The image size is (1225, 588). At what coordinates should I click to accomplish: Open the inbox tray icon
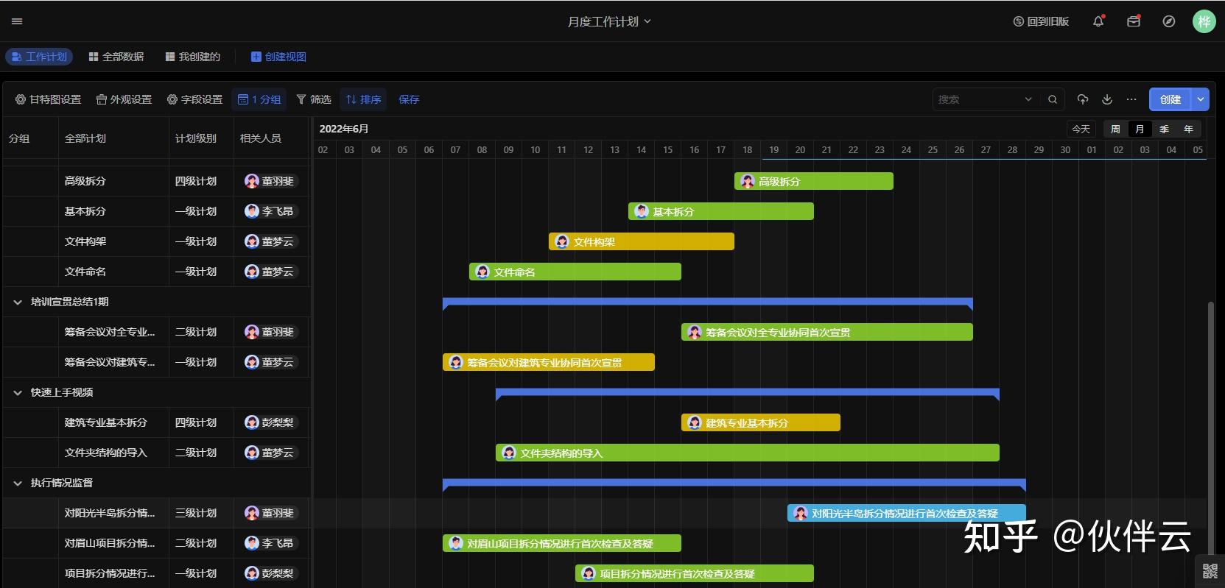click(x=1134, y=21)
